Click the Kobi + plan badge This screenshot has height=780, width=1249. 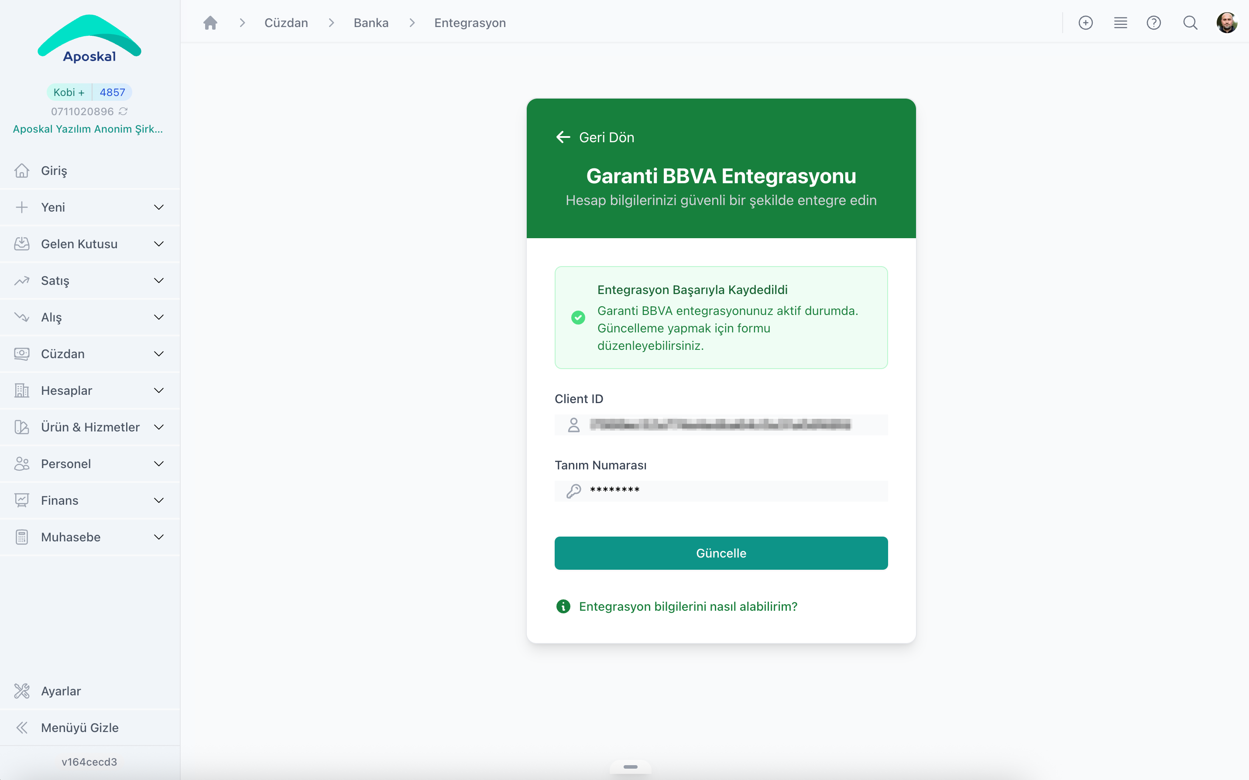pos(69,92)
